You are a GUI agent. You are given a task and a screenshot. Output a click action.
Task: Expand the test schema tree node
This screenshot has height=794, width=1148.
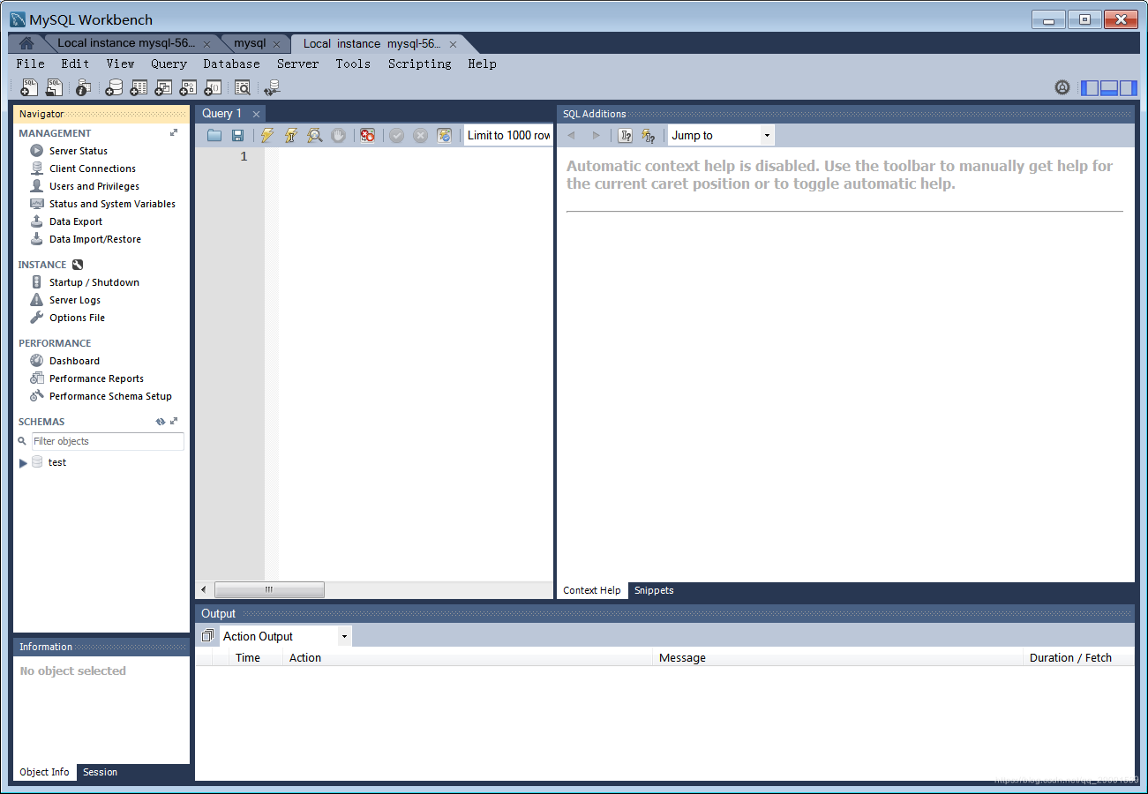coord(23,462)
